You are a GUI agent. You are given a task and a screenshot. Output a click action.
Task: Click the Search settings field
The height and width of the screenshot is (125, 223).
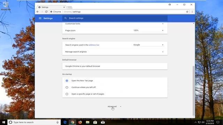(115, 18)
